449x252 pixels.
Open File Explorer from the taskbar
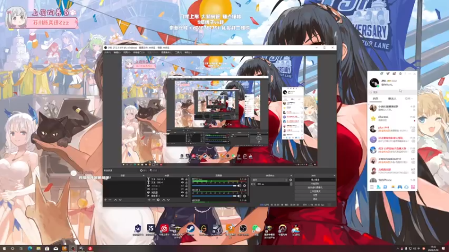(x=38, y=249)
